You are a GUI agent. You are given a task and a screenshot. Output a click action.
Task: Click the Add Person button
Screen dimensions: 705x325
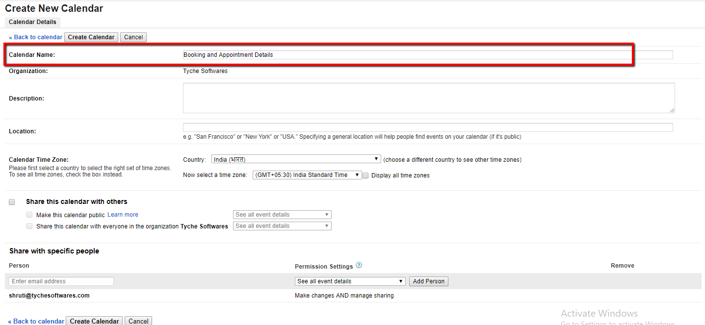click(x=428, y=281)
